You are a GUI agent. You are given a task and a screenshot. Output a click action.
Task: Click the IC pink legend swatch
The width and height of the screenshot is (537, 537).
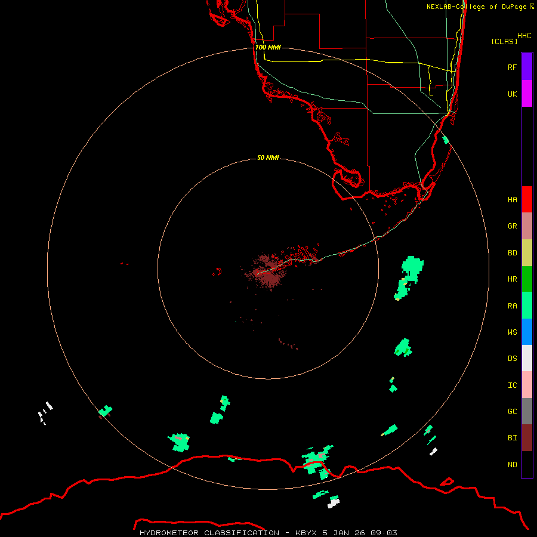point(527,385)
